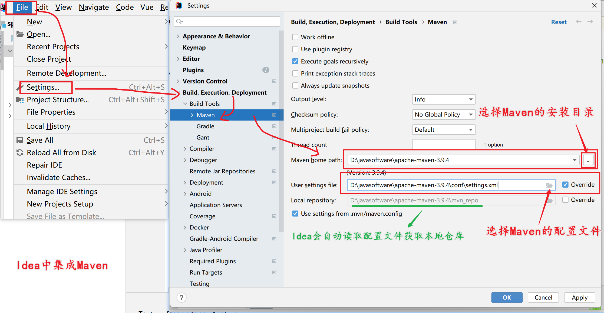Open the View menu
The height and width of the screenshot is (313, 604).
(63, 7)
